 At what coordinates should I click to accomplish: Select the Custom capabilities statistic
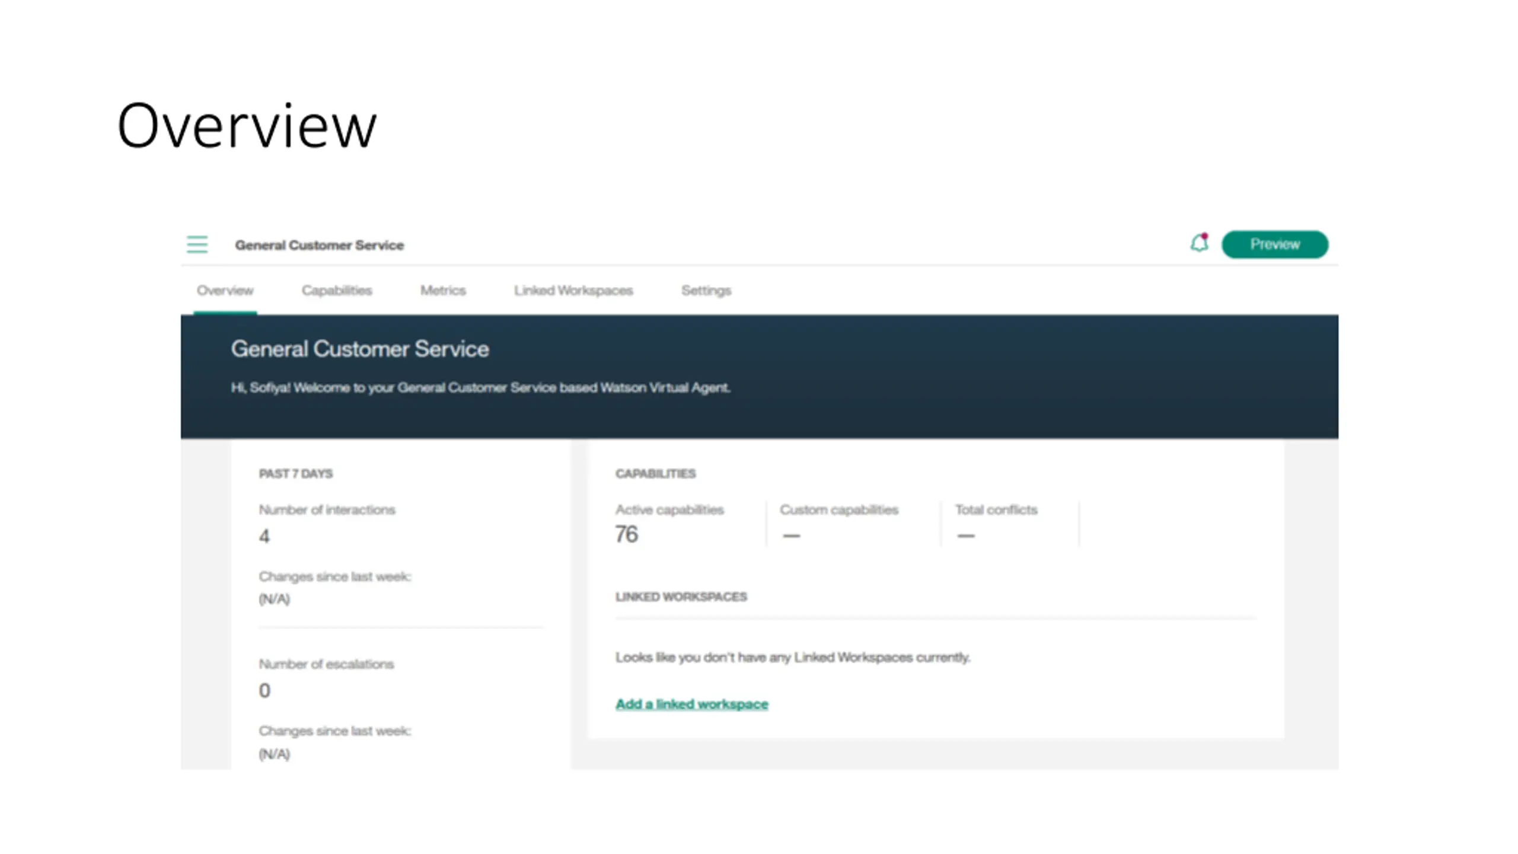point(839,523)
